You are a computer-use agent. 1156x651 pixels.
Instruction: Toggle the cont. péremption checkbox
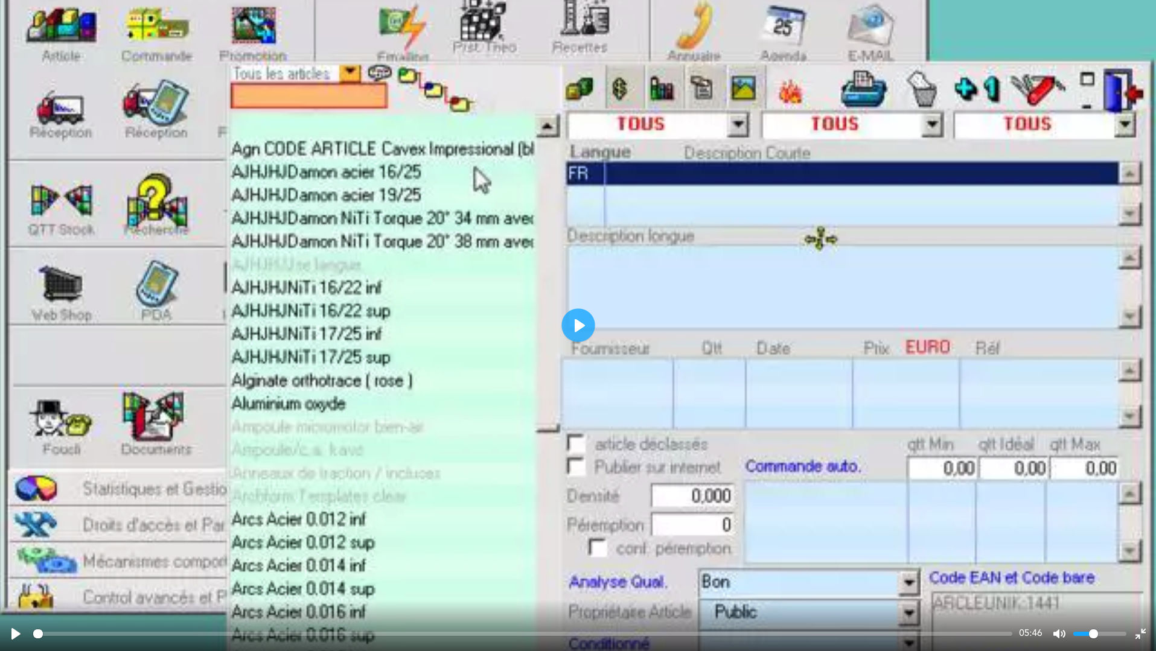pos(598,548)
